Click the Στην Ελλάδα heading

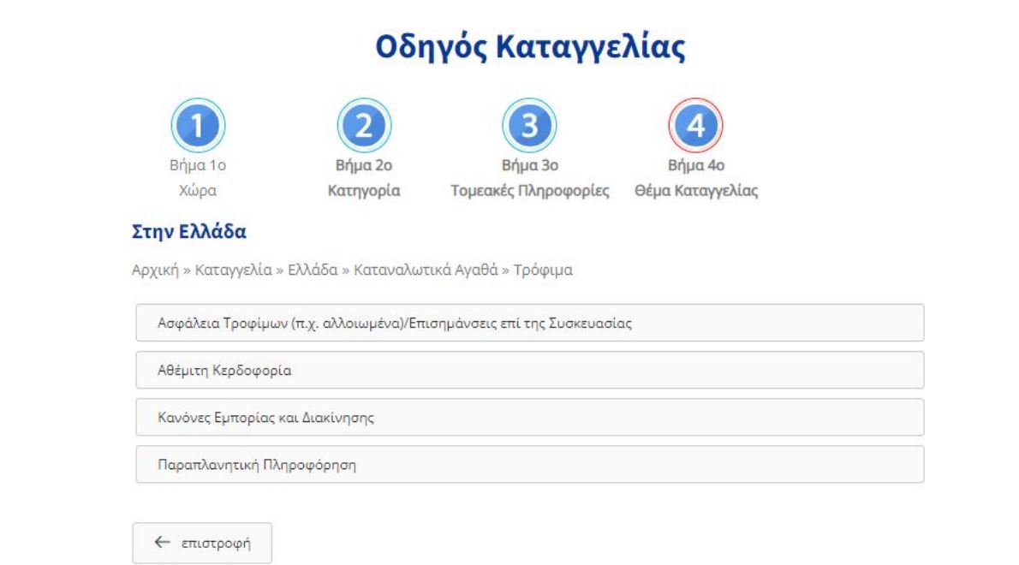click(x=189, y=232)
